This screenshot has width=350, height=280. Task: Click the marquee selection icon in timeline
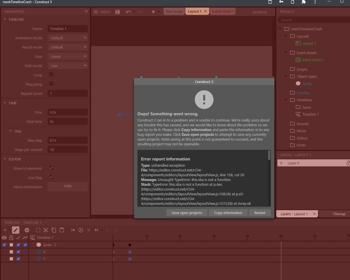pos(38,230)
